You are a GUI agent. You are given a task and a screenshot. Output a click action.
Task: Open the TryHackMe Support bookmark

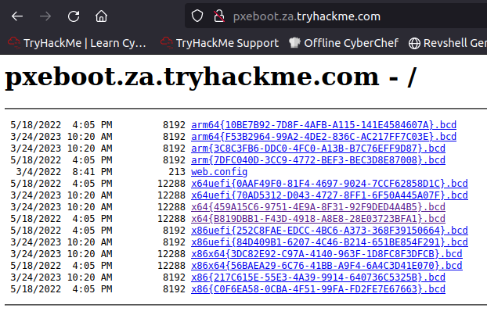(219, 43)
